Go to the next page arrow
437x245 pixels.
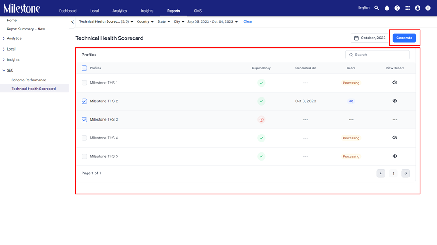pyautogui.click(x=406, y=173)
